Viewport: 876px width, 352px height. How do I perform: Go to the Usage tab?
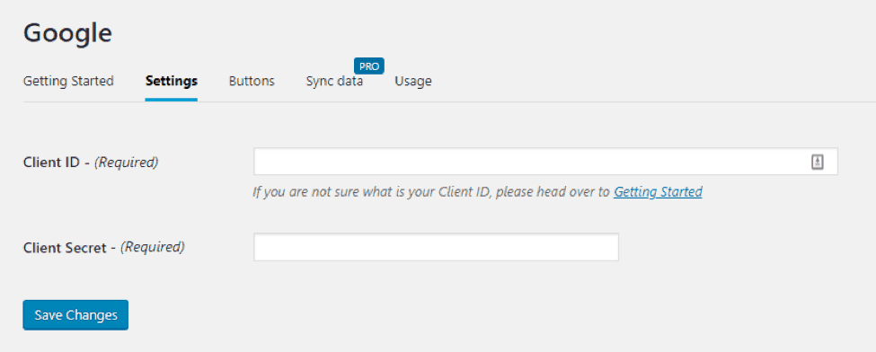(x=413, y=81)
